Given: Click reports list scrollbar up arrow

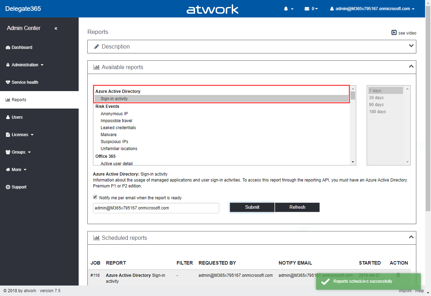Looking at the screenshot, I should 353,88.
